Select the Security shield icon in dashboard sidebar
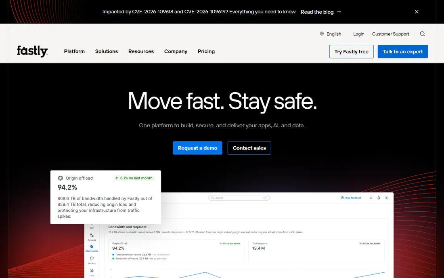 (92, 259)
